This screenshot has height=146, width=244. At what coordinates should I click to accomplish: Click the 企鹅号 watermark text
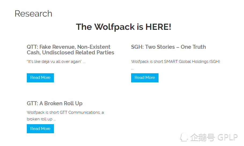coord(202,137)
